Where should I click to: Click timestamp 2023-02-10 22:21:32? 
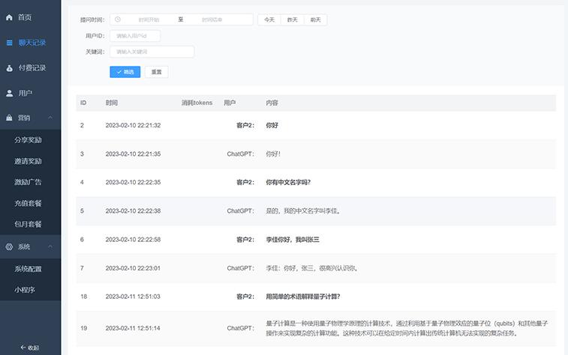click(133, 125)
